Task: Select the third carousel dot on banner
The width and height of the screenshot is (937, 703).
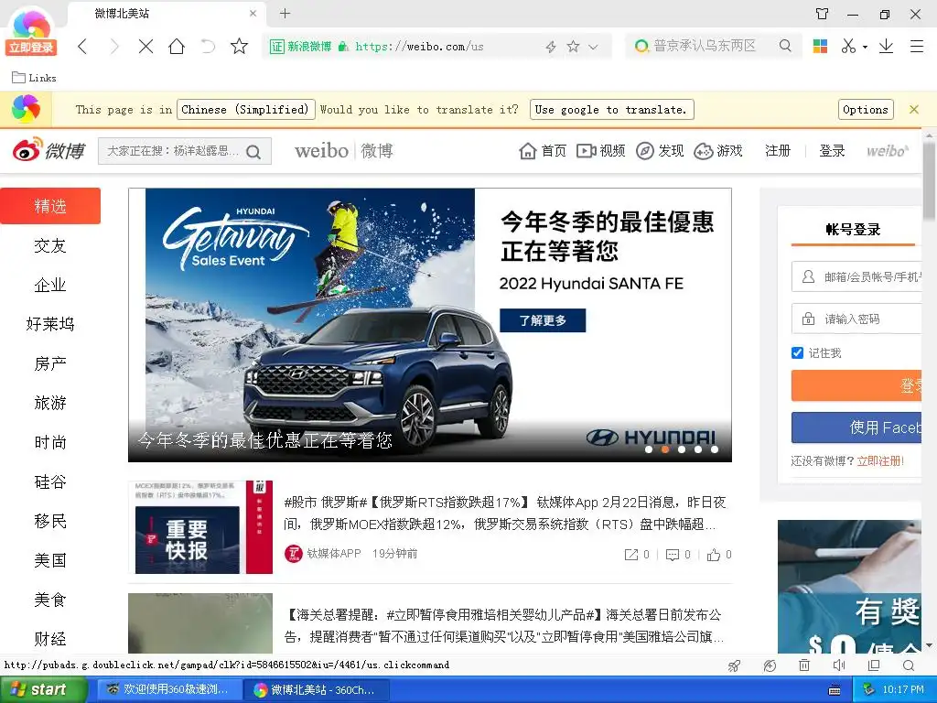Action: pos(682,449)
